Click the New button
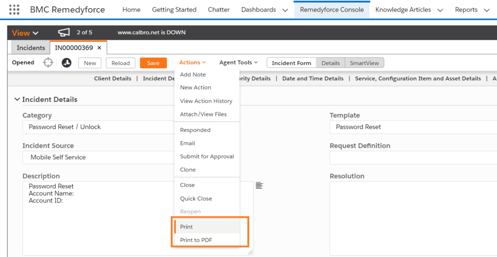The width and height of the screenshot is (497, 257). [90, 63]
